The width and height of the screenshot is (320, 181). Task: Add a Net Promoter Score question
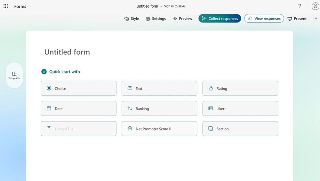tap(159, 129)
